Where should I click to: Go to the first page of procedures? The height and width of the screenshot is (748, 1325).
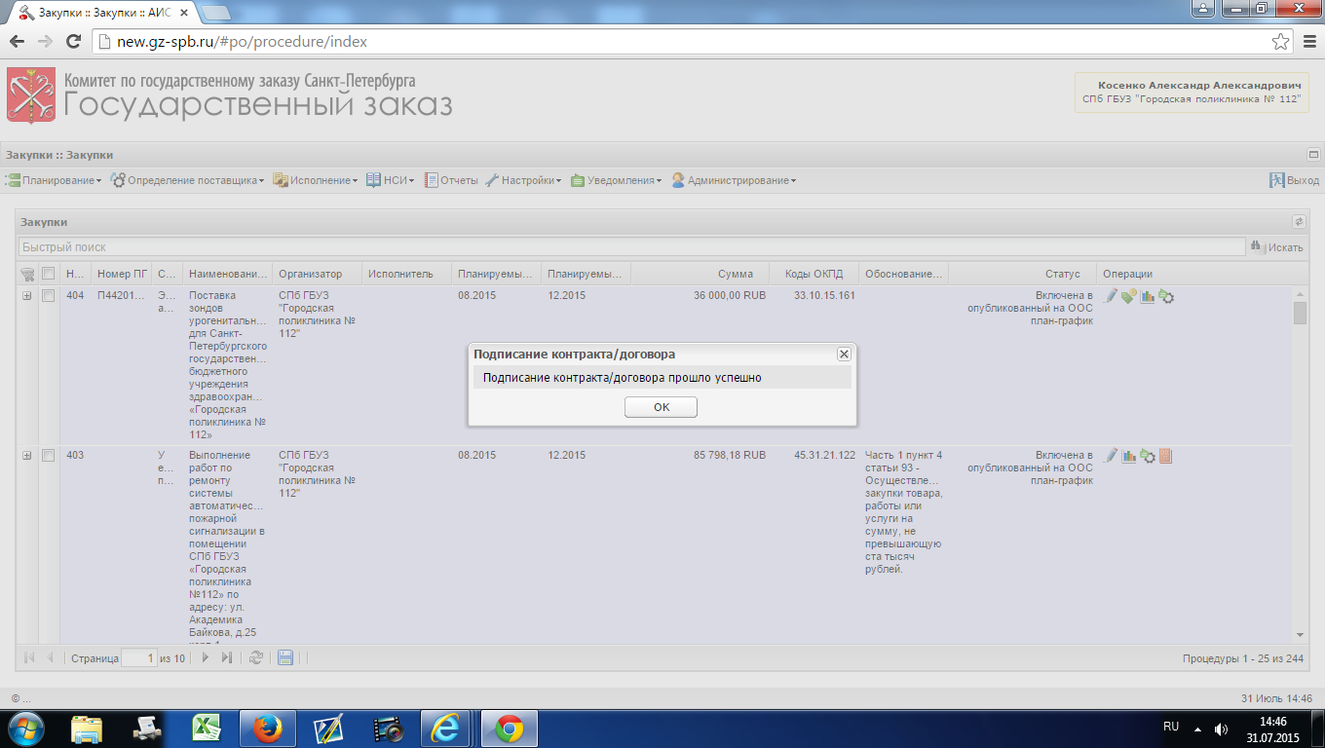30,658
